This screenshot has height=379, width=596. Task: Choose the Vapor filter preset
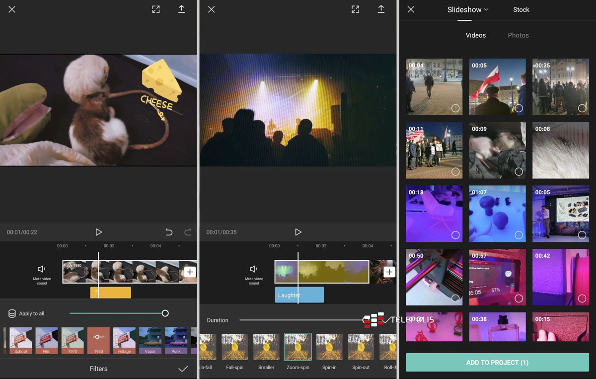pyautogui.click(x=150, y=341)
